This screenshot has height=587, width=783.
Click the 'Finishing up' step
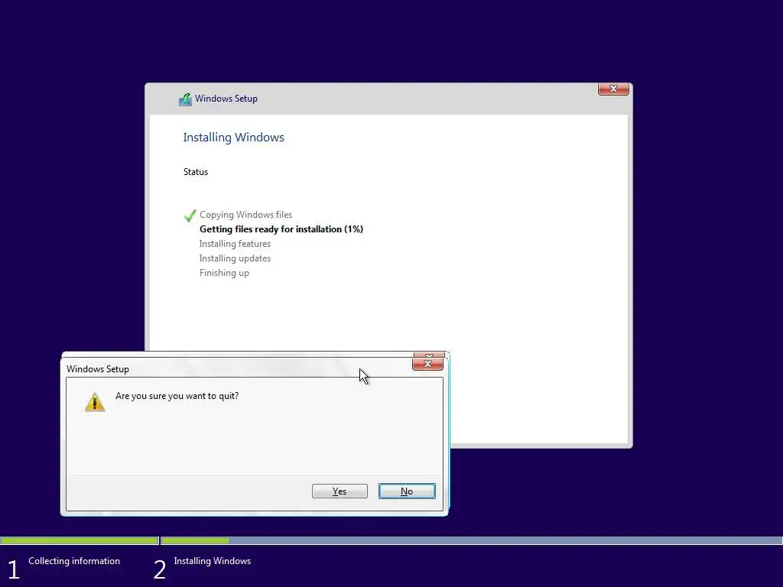(x=224, y=273)
